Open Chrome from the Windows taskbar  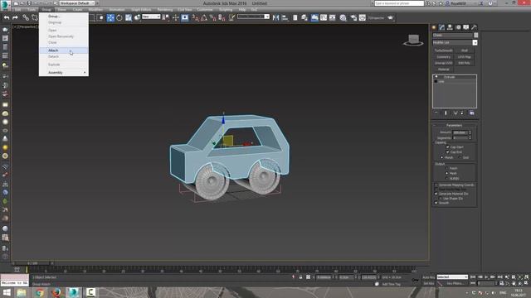(39, 292)
